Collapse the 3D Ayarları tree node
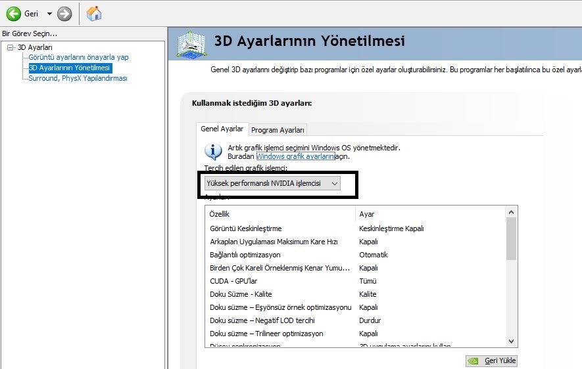 point(11,47)
